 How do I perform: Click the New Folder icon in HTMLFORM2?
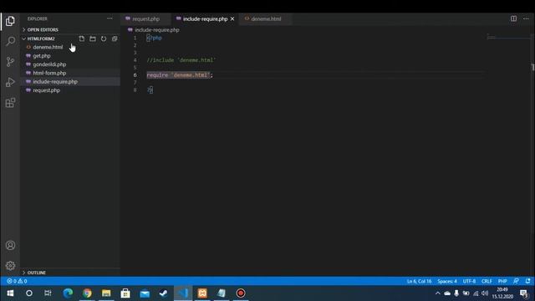tap(93, 38)
